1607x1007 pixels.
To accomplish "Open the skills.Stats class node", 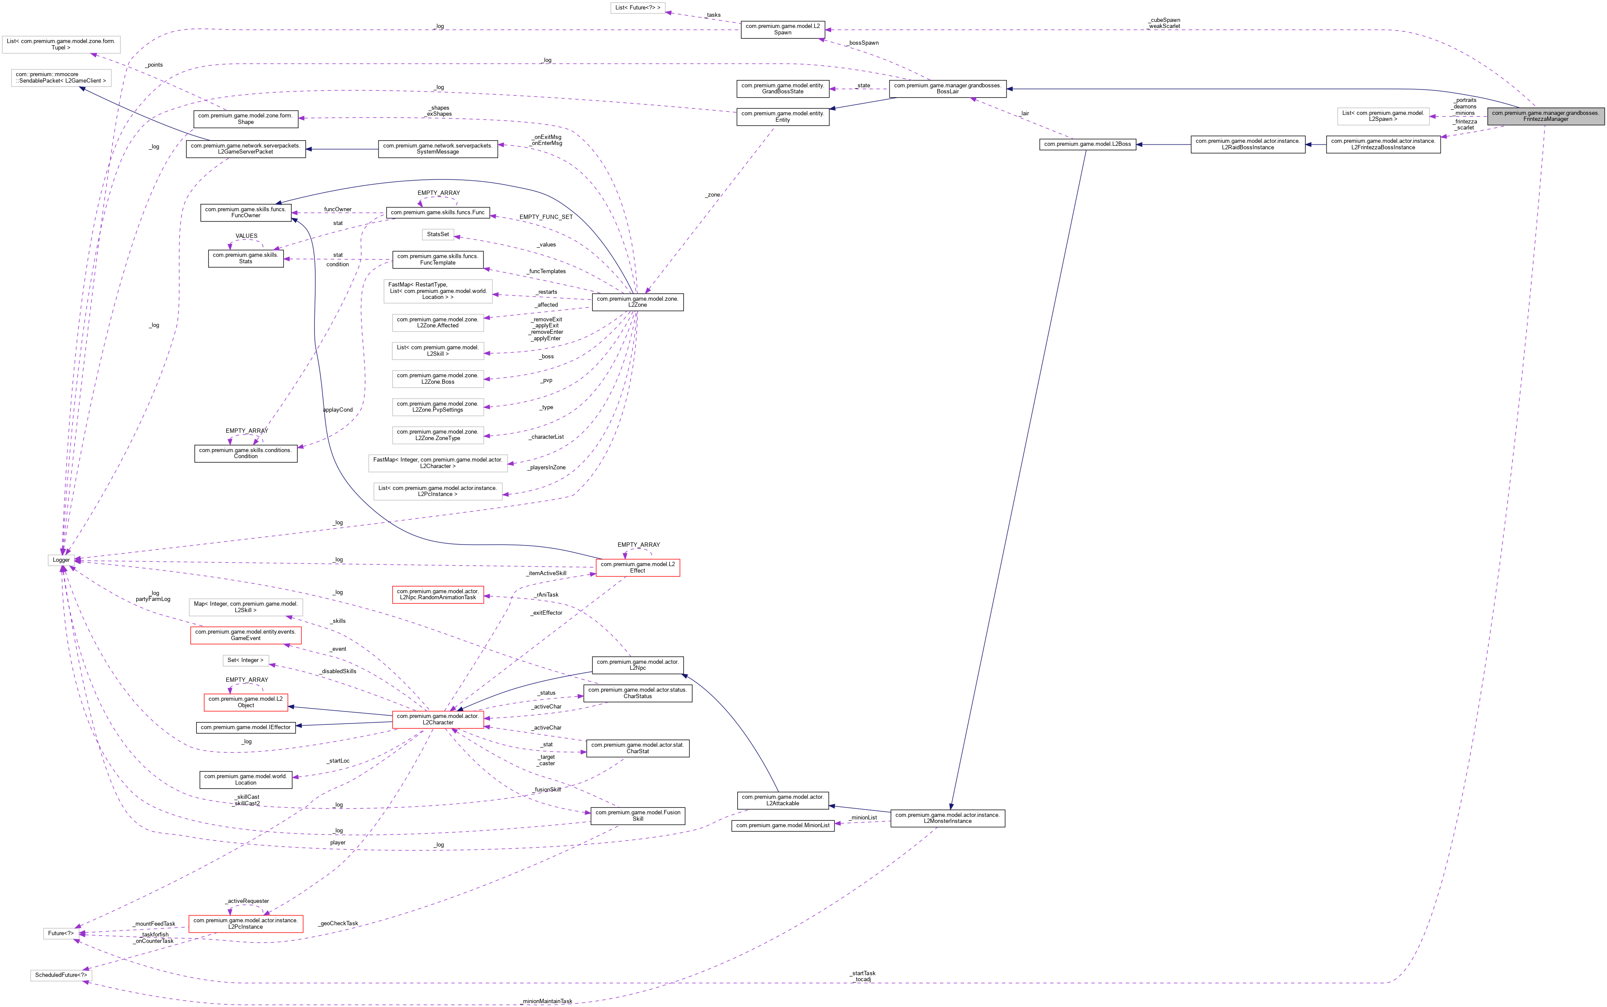I will pos(245,259).
